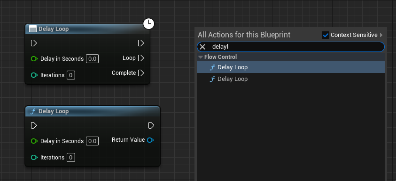Image resolution: width=396 pixels, height=181 pixels.
Task: Click the Iterations value box on the bottom node
Action: click(x=71, y=158)
